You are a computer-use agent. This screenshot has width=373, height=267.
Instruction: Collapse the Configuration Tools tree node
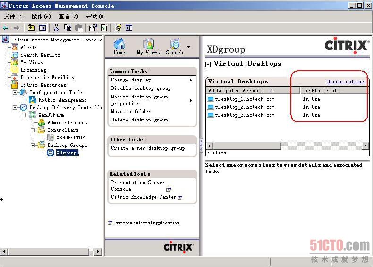pyautogui.click(x=15, y=93)
